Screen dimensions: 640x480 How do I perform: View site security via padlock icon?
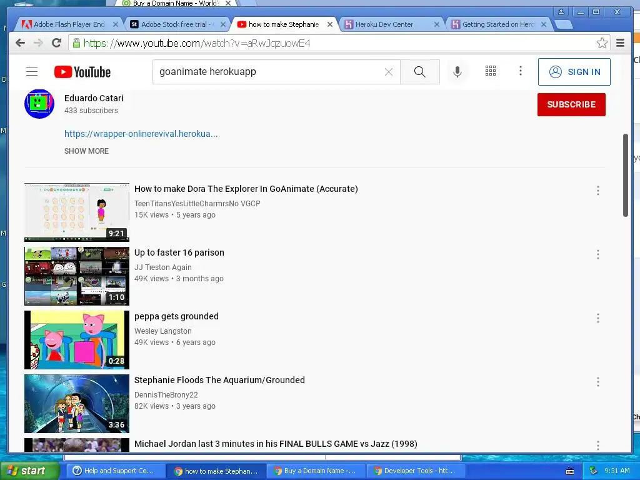tap(76, 43)
